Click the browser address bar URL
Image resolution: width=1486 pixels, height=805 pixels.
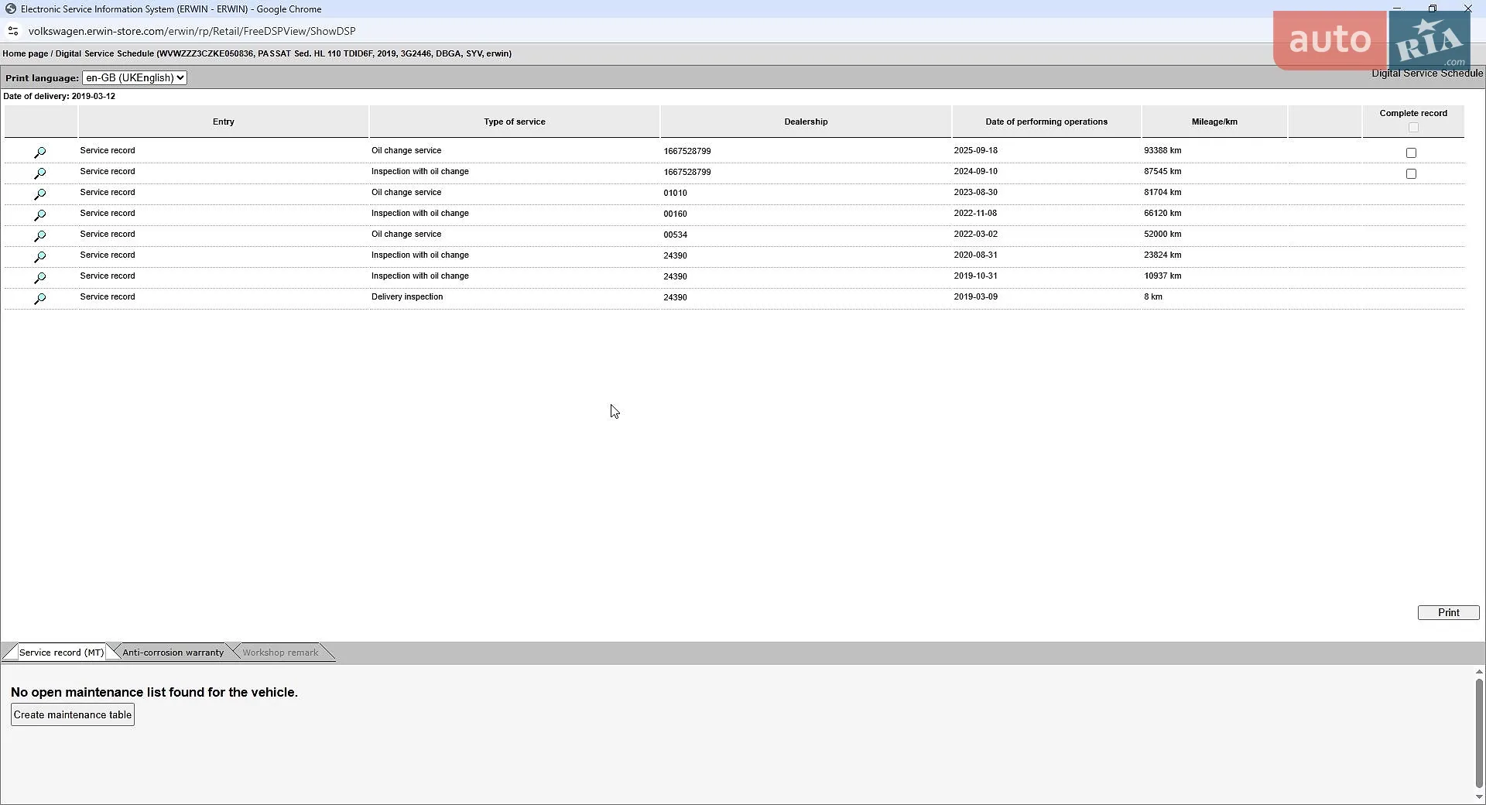[x=192, y=31]
